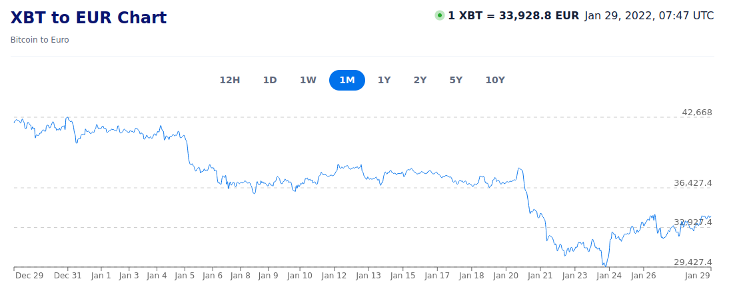Select the 5Y time range
The height and width of the screenshot is (295, 731).
pos(456,80)
